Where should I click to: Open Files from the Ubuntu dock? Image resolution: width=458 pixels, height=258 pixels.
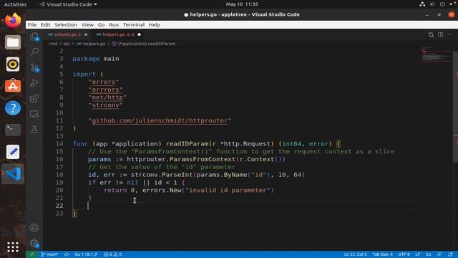[x=13, y=42]
